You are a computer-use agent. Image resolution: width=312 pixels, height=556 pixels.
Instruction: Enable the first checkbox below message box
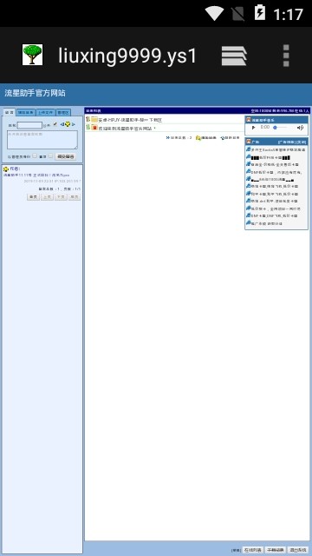point(35,156)
